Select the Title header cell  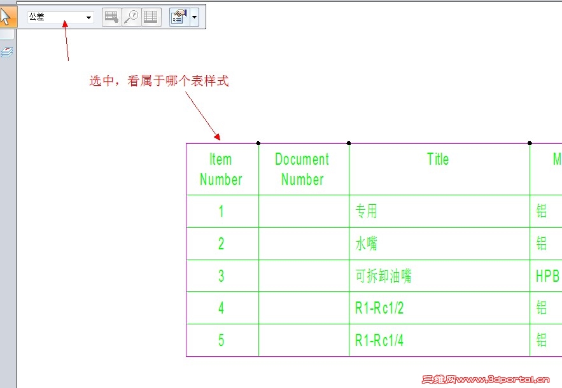(439, 169)
